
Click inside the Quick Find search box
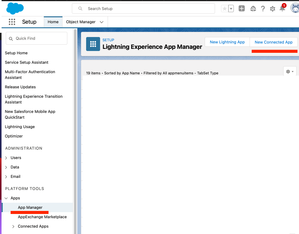click(36, 38)
